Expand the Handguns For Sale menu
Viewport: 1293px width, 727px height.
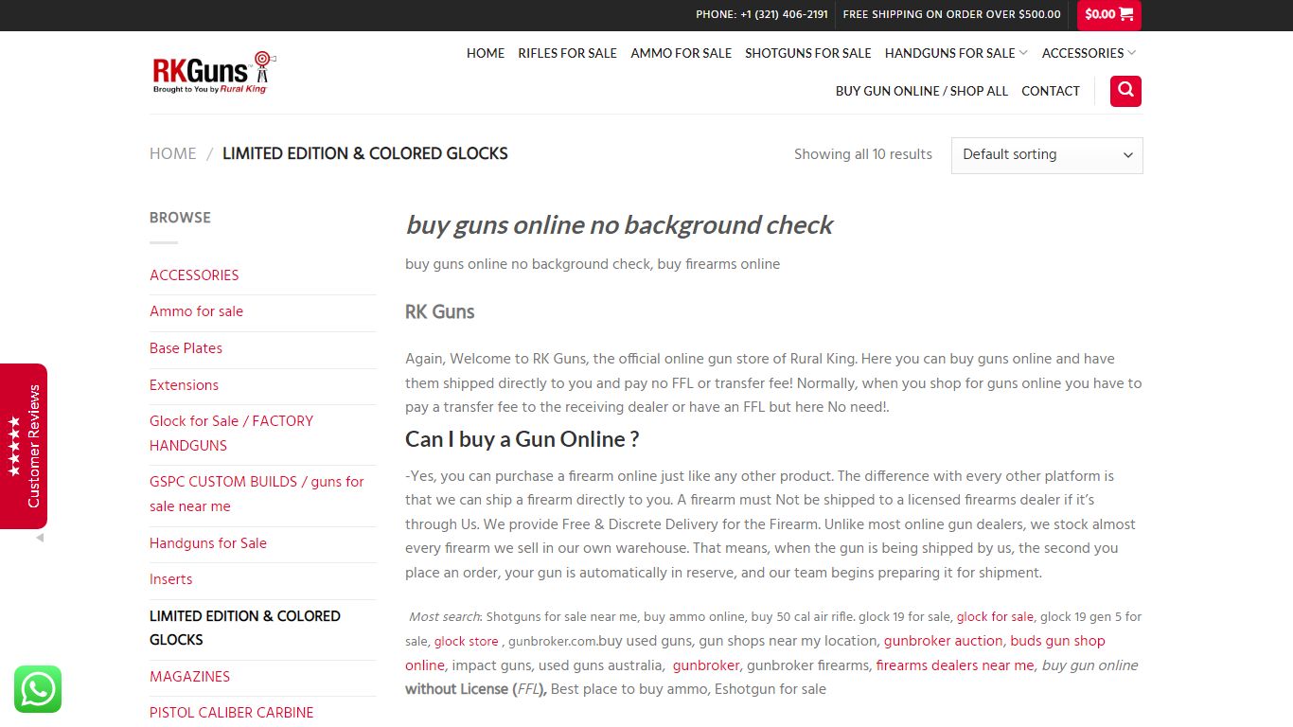956,53
